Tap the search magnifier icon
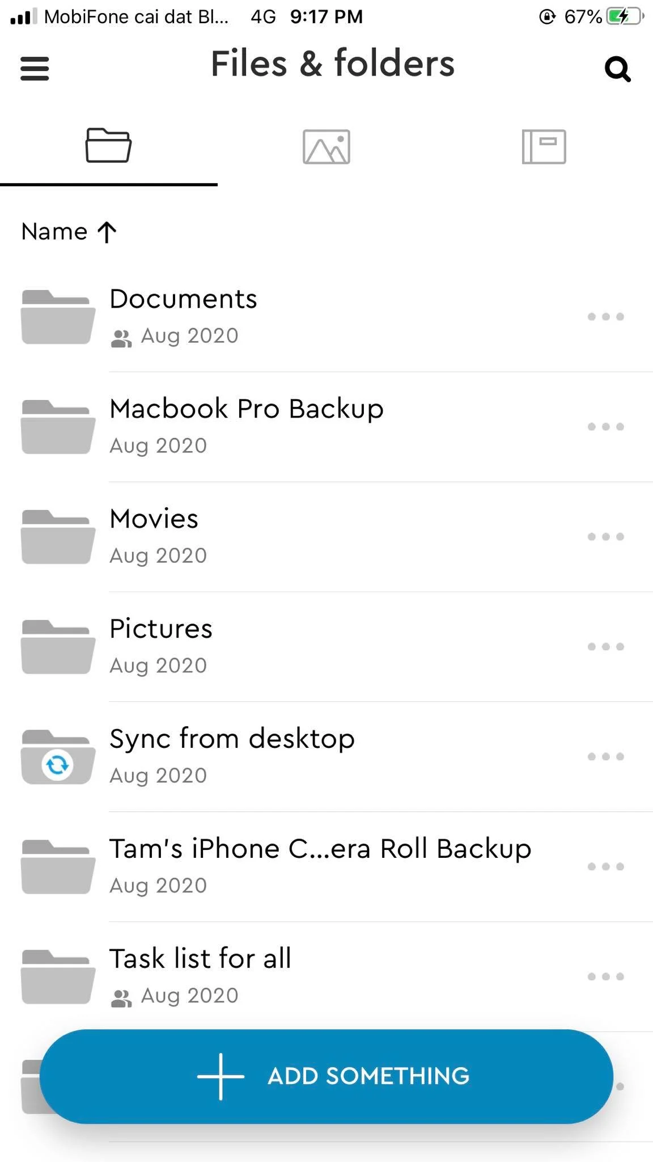The height and width of the screenshot is (1162, 653). [x=617, y=69]
